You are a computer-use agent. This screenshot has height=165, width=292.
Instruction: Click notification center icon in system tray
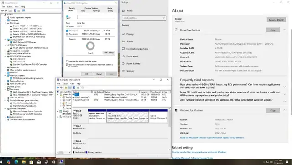287,162
